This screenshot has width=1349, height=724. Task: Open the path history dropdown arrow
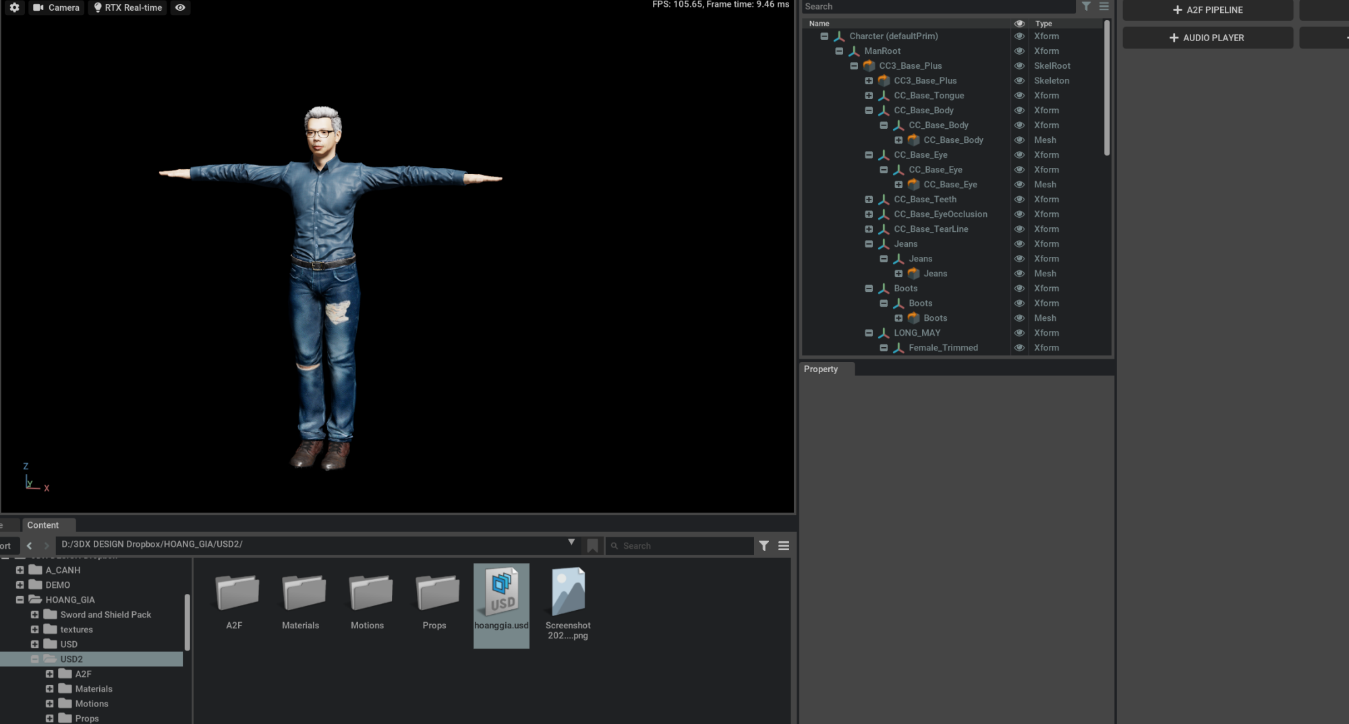point(571,543)
